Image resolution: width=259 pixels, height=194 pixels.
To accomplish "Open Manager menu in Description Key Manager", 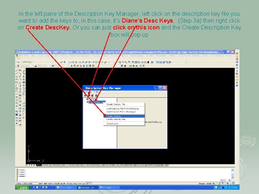I will click(x=88, y=92).
